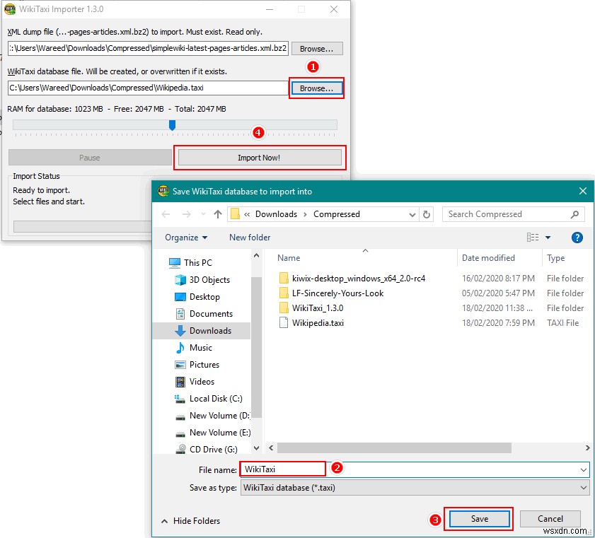595x538 pixels.
Task: Click the address bar folder icon
Action: click(x=236, y=214)
